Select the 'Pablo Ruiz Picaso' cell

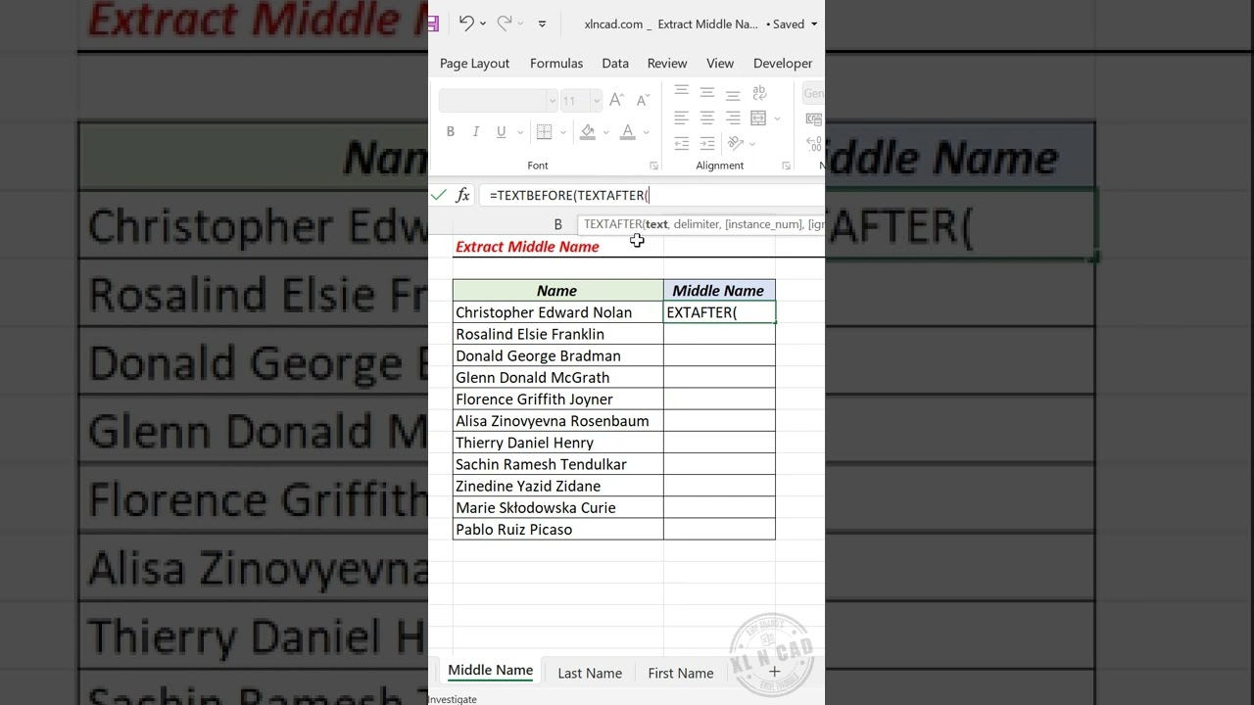coord(557,529)
